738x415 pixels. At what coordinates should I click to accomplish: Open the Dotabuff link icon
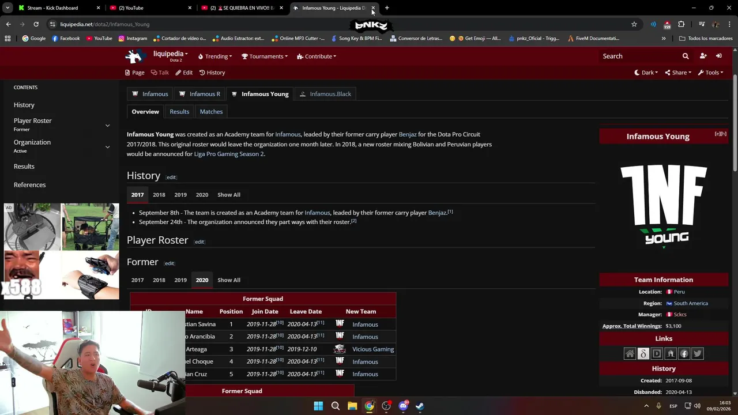point(657,354)
